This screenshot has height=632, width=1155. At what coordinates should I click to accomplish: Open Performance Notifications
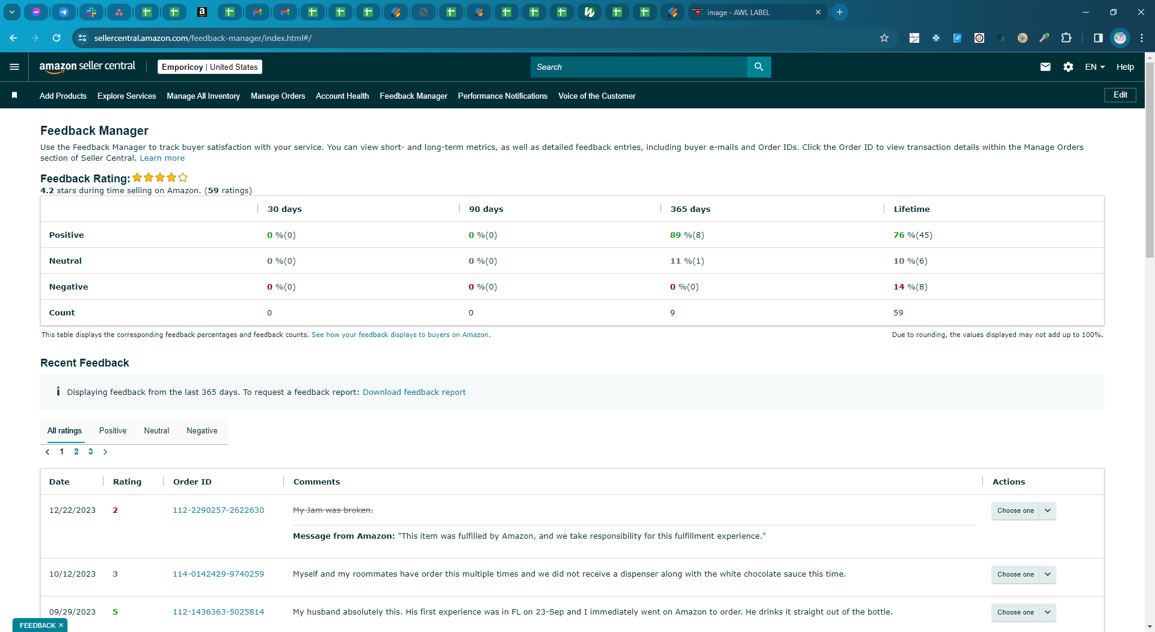[x=503, y=96]
